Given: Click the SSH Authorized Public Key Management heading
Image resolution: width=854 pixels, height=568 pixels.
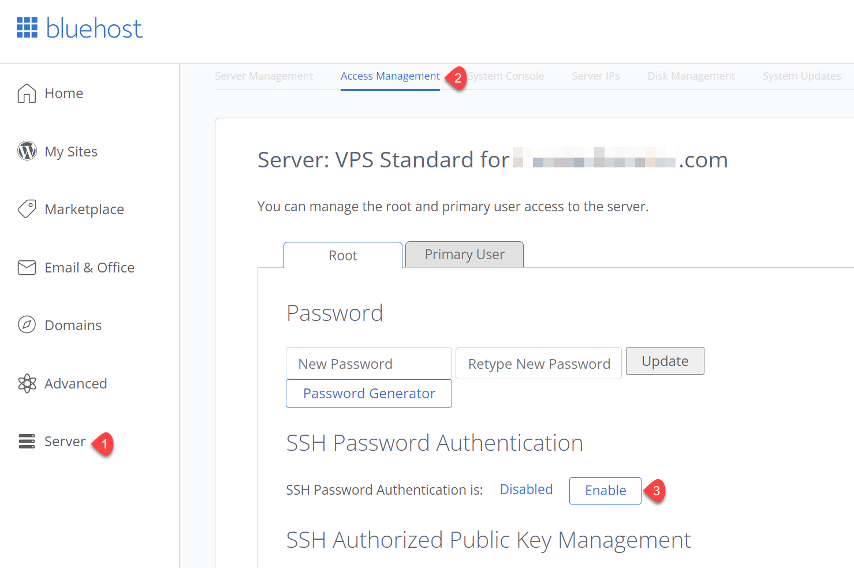Looking at the screenshot, I should click(x=488, y=540).
